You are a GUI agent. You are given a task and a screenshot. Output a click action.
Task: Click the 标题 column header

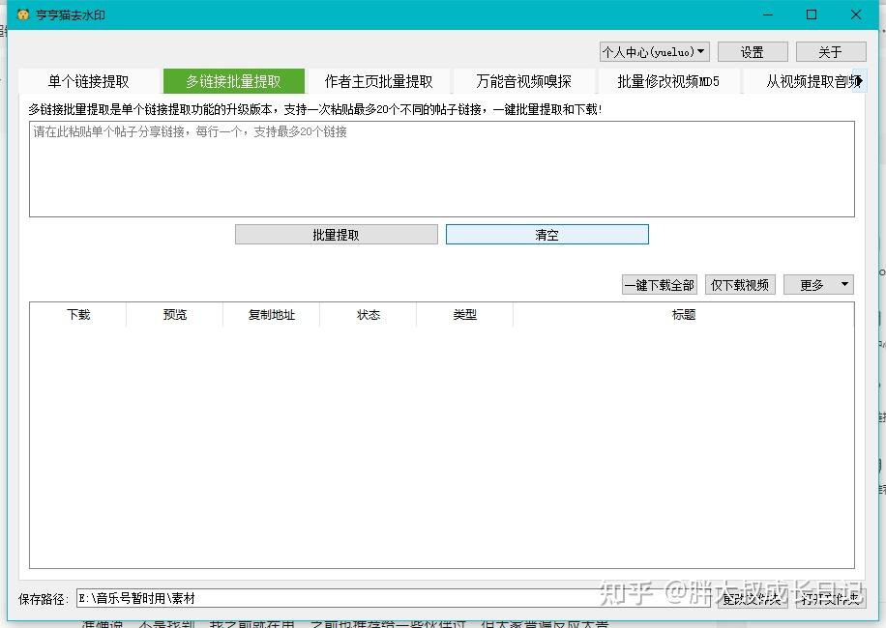[683, 314]
